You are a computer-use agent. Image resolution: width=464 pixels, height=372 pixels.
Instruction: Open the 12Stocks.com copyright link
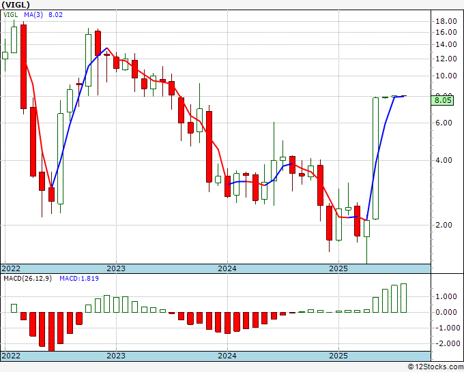pos(435,367)
